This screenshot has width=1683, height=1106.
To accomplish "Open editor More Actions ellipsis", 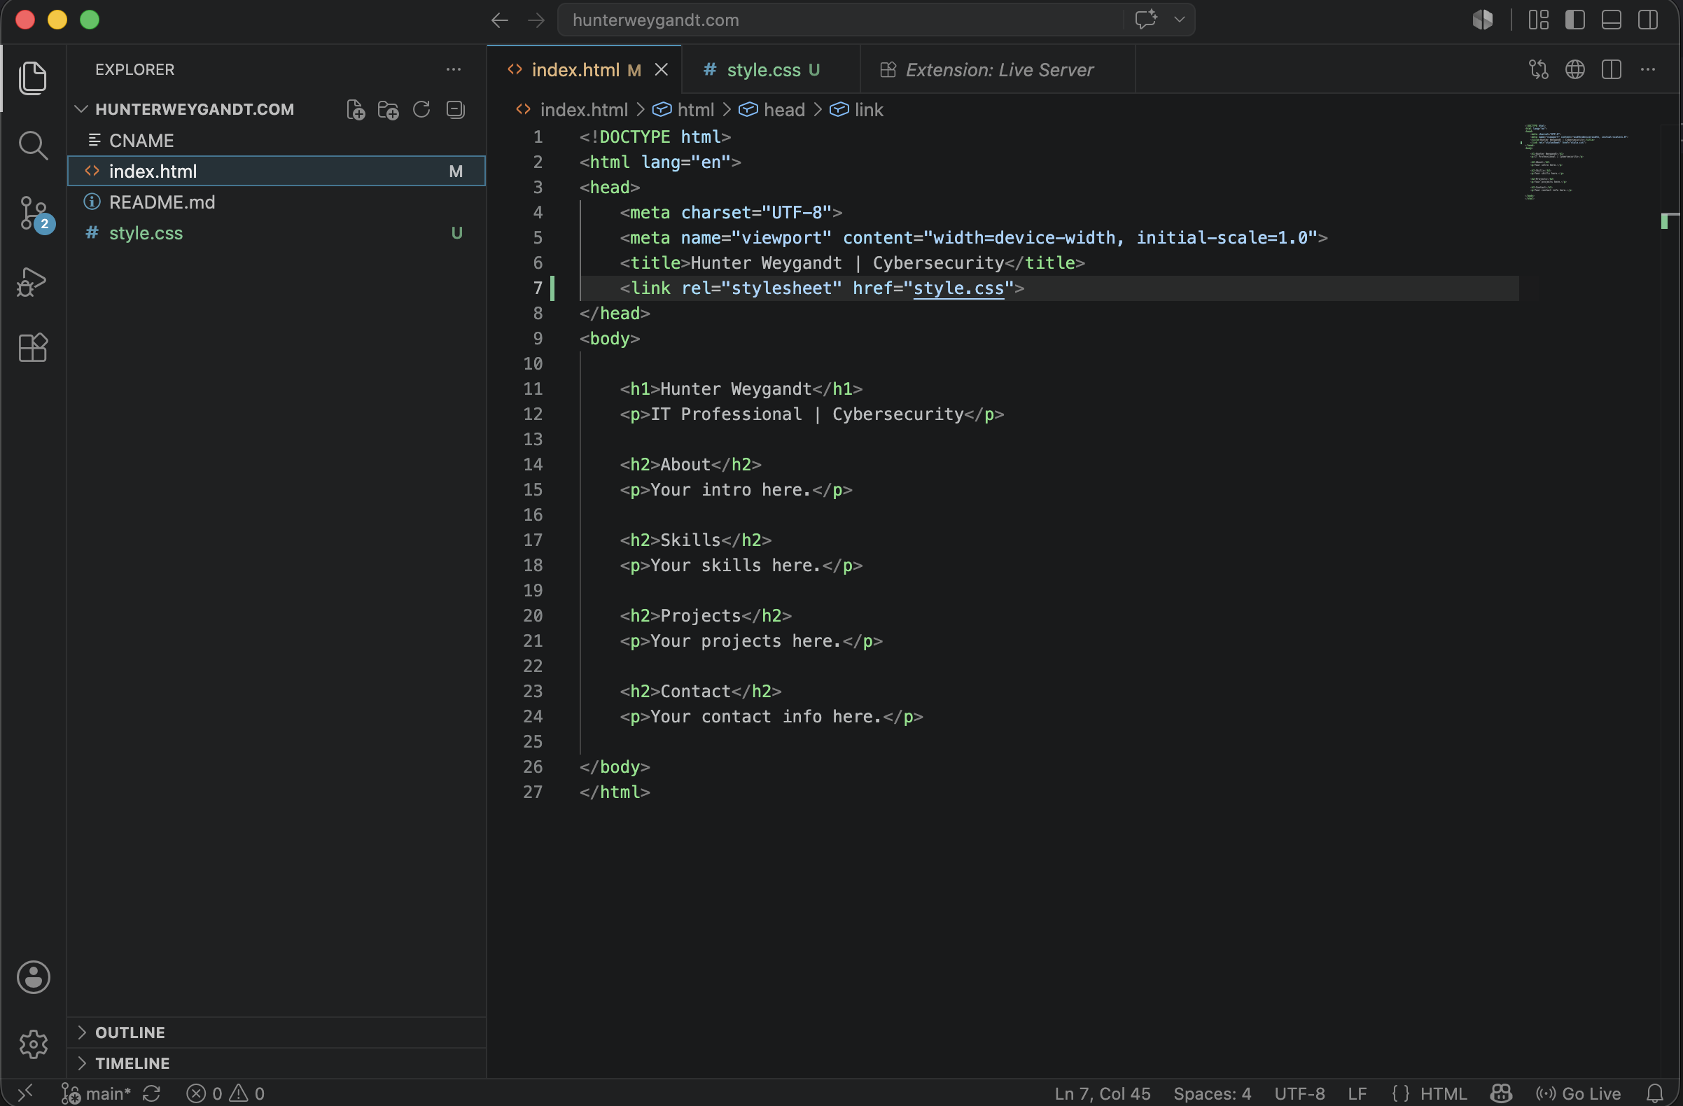I will point(1647,69).
